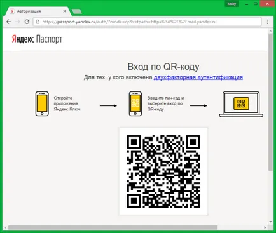Open the Chrome three-dot menu
The width and height of the screenshot is (276, 233).
[x=268, y=22]
